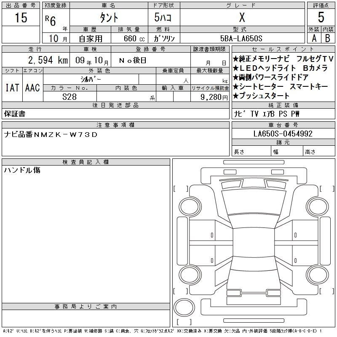The width and height of the screenshot is (337, 337).
Task: Click the upper-left wheel in the car diagram
Action: click(188, 206)
